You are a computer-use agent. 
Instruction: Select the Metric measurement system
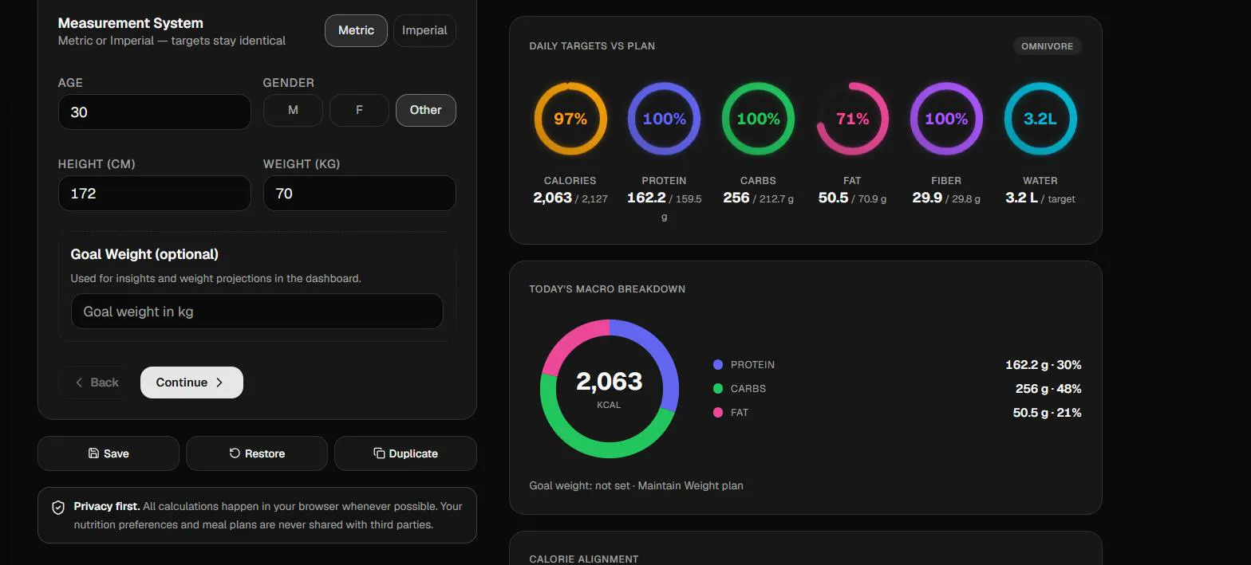(356, 30)
